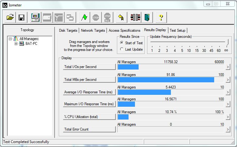Switch to the Network Targets tab
Viewport: 237px width, 147px height.
pyautogui.click(x=93, y=30)
